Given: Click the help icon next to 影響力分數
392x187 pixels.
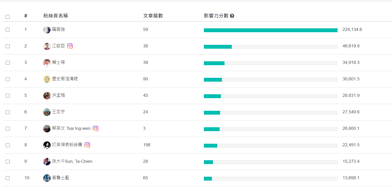Looking at the screenshot, I should click(x=232, y=16).
